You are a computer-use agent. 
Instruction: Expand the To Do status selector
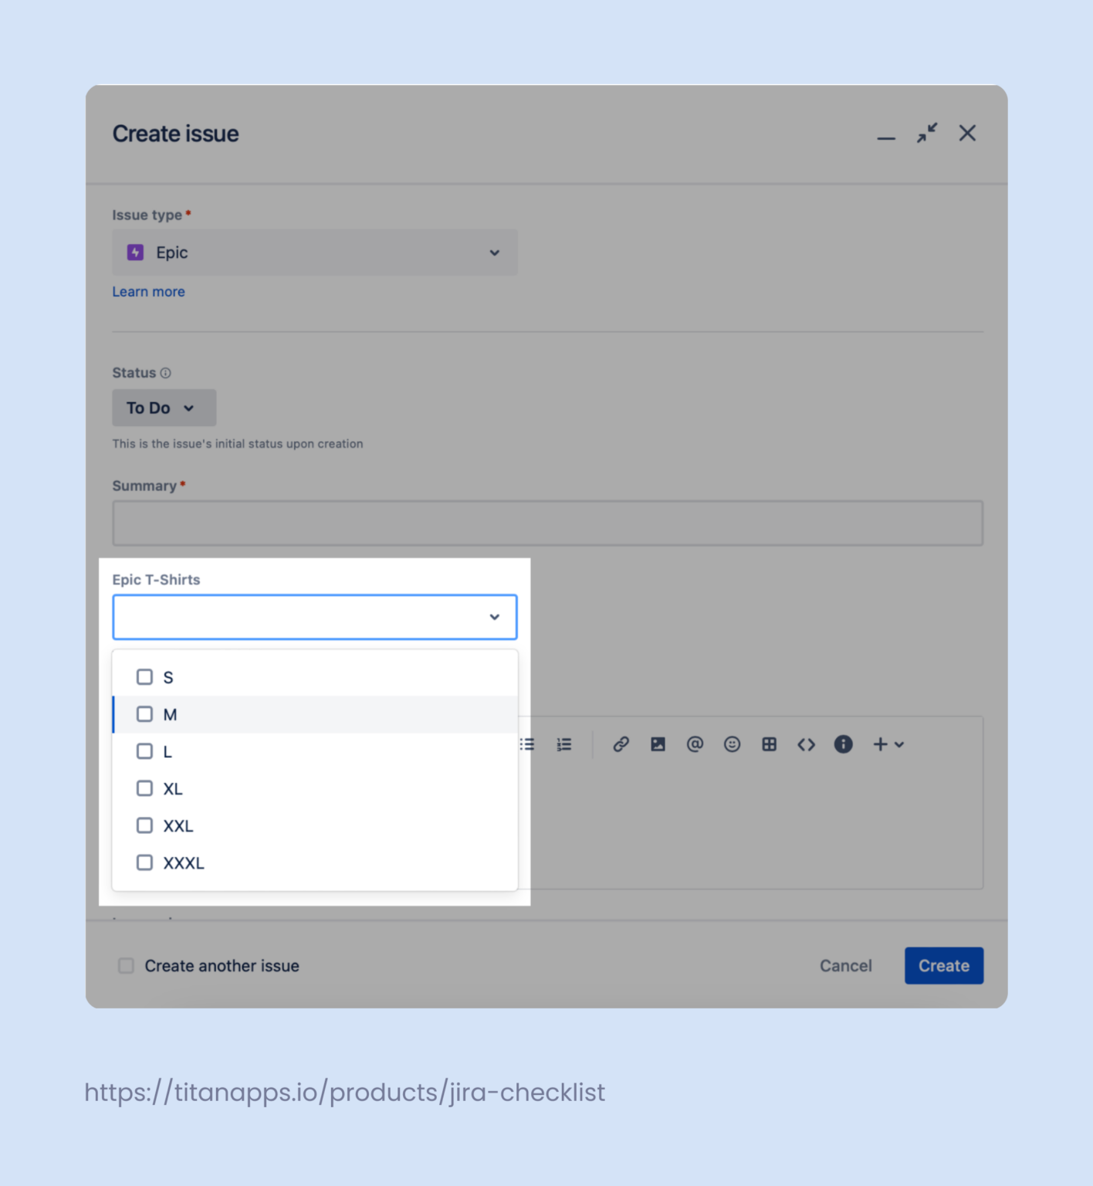pyautogui.click(x=164, y=408)
